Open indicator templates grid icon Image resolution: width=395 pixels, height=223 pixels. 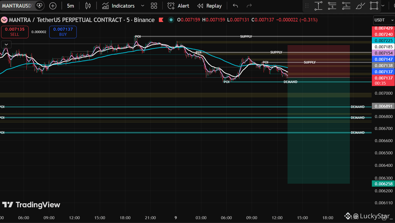click(x=154, y=6)
